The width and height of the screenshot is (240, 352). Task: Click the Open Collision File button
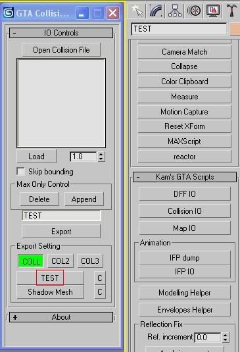pyautogui.click(x=61, y=50)
